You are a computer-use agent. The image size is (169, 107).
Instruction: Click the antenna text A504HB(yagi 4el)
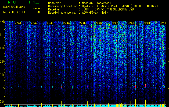point(95,13)
